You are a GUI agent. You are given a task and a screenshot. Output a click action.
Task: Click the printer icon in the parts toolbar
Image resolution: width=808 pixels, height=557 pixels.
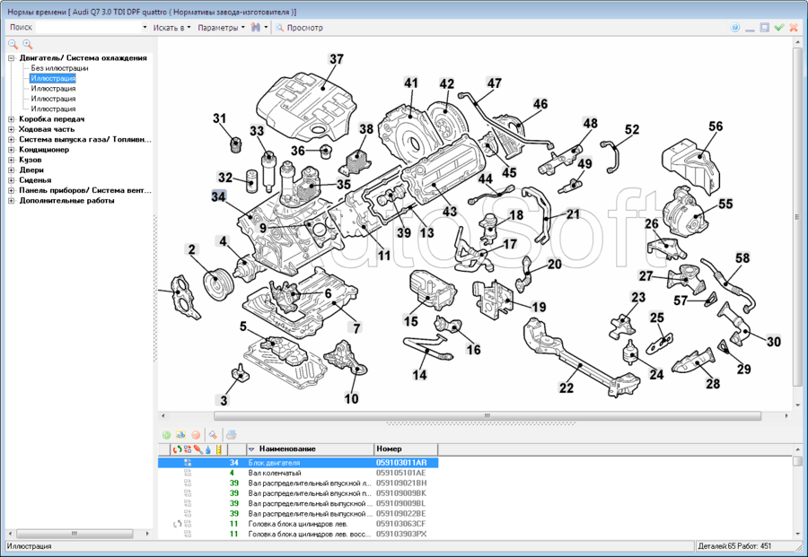click(x=231, y=435)
